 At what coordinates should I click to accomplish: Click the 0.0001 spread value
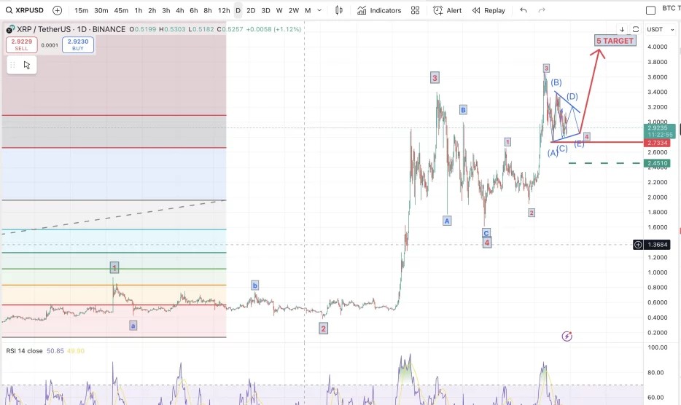pyautogui.click(x=50, y=45)
